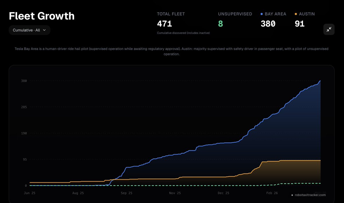Click the Austin count 91

coord(300,24)
